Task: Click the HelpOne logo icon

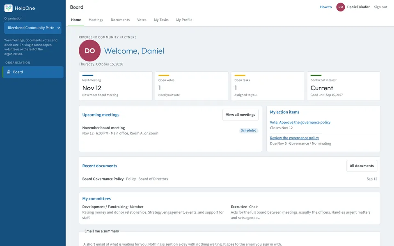Action: click(8, 8)
